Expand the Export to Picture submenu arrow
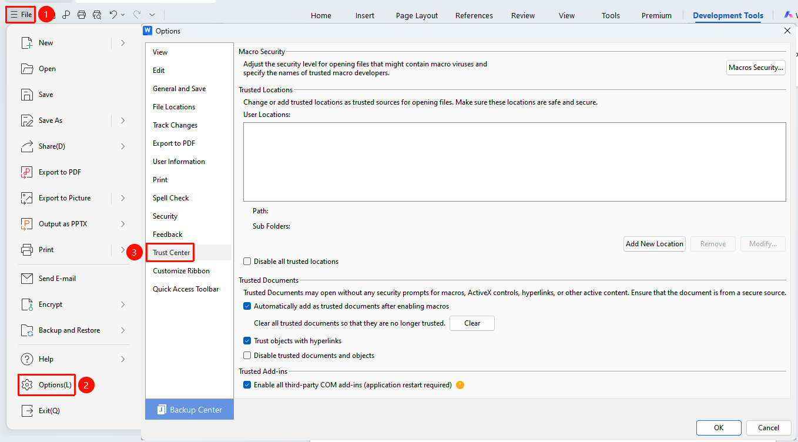Image resolution: width=798 pixels, height=442 pixels. coord(123,198)
